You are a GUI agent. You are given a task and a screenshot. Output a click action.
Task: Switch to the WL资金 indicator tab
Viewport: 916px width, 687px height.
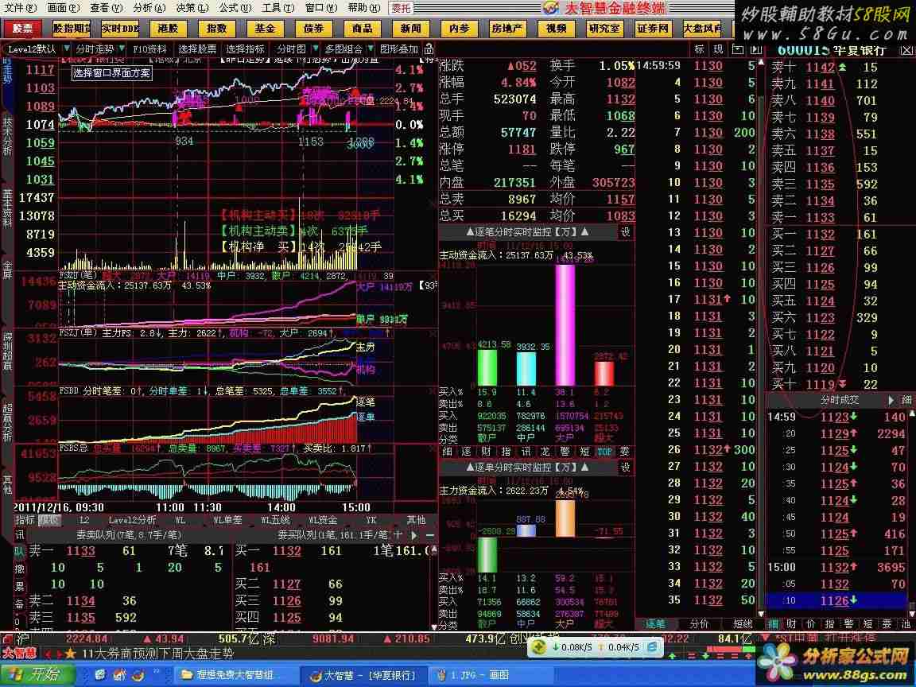pyautogui.click(x=323, y=519)
